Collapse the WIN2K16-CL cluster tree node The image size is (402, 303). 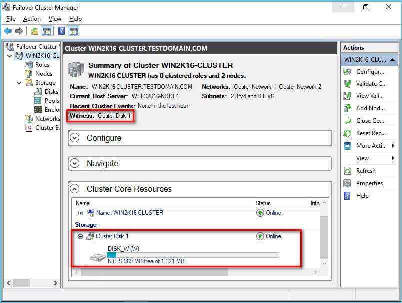click(x=10, y=56)
